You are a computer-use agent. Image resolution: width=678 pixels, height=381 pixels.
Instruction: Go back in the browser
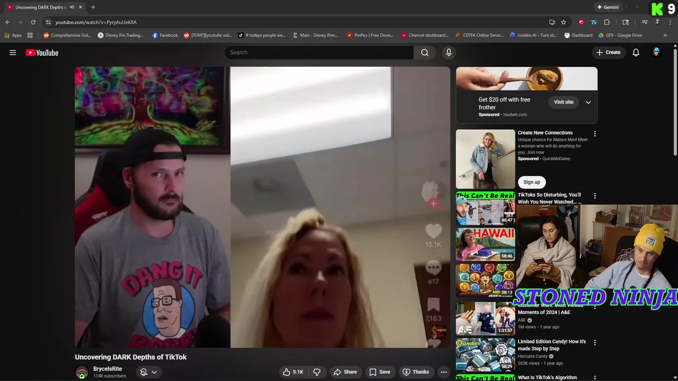(7, 22)
